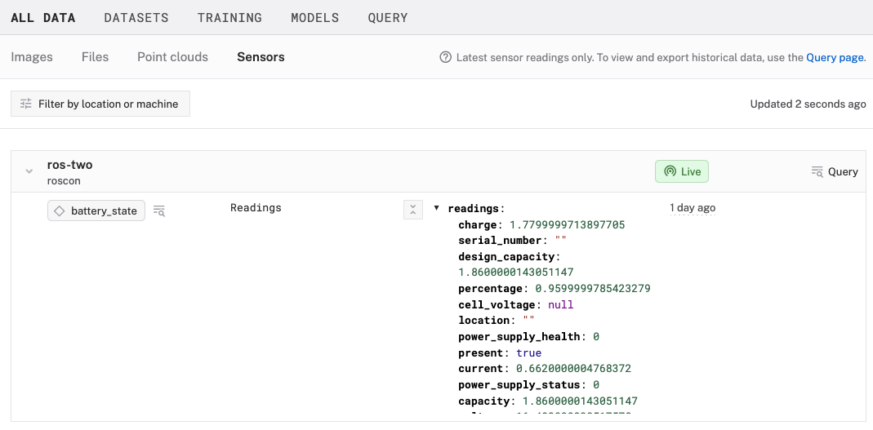This screenshot has height=430, width=873.
Task: Select the percentage value 0.9599999785423279
Action: 593,289
